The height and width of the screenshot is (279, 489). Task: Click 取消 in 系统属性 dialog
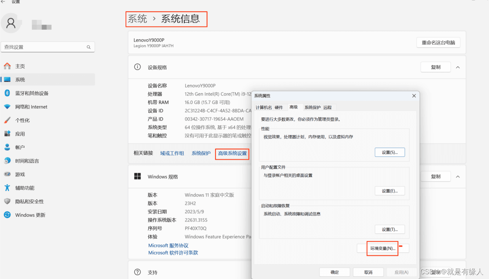coord(368,272)
